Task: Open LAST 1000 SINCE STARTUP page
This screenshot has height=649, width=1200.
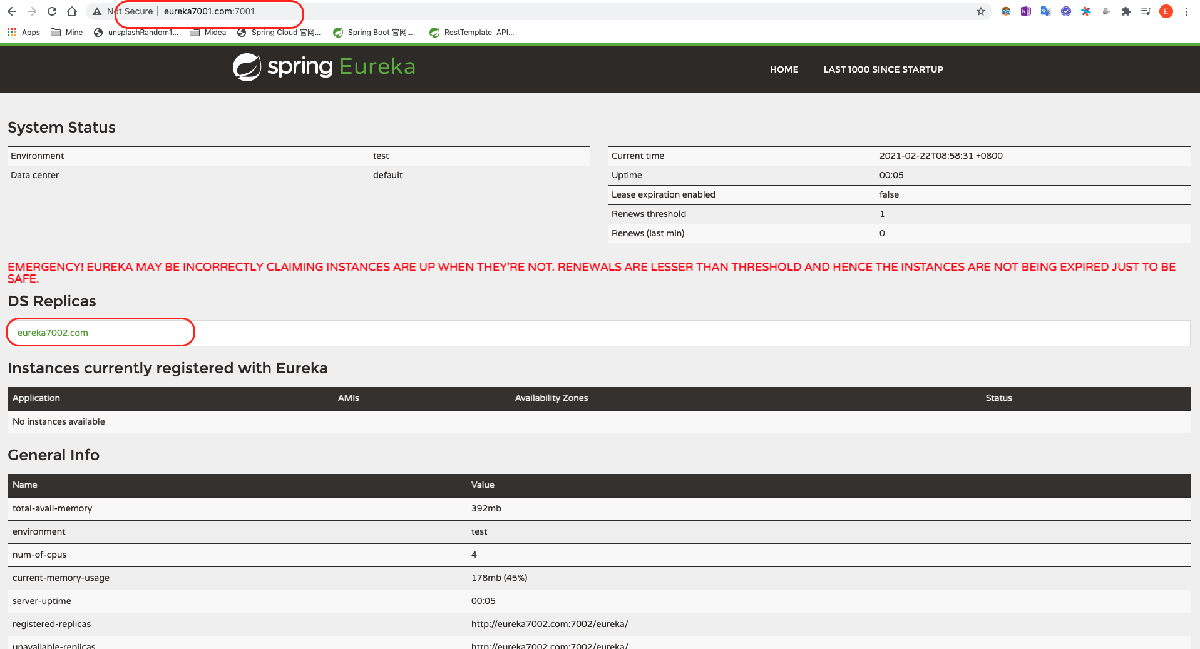Action: pyautogui.click(x=883, y=69)
